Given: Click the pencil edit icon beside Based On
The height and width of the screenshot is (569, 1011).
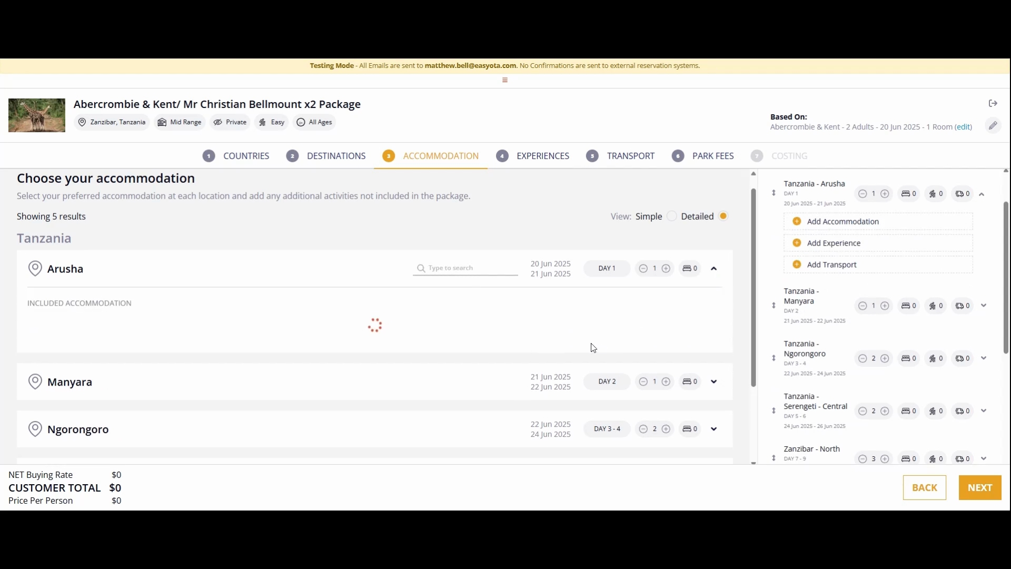Looking at the screenshot, I should click(993, 125).
